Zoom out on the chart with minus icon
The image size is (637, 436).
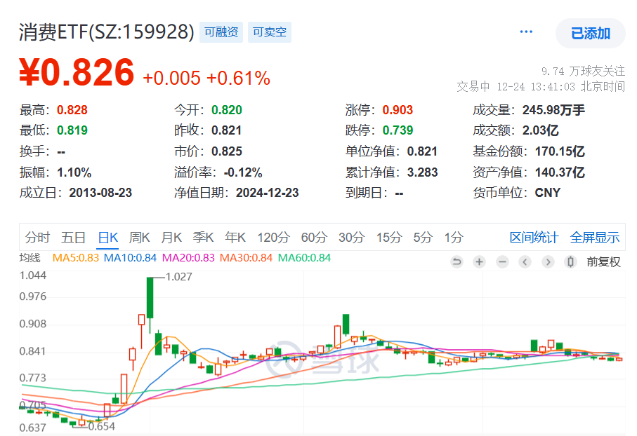pos(501,261)
